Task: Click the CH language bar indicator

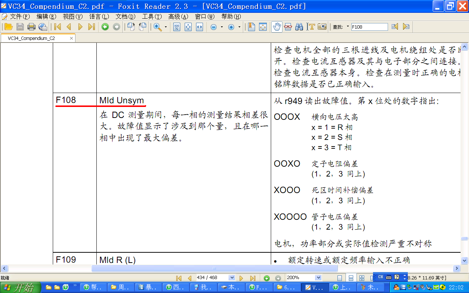Action: pos(380,277)
